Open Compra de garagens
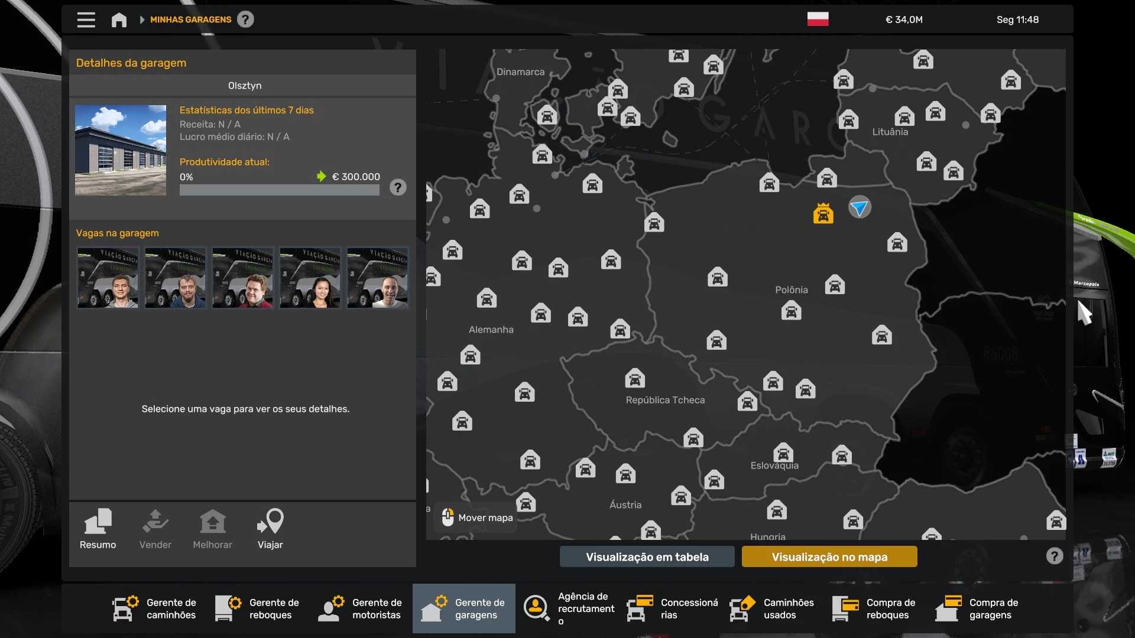The image size is (1135, 638). click(978, 608)
